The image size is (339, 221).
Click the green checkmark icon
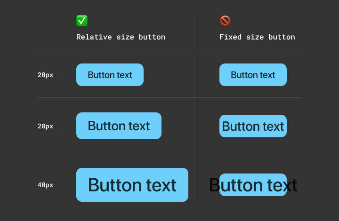[82, 21]
